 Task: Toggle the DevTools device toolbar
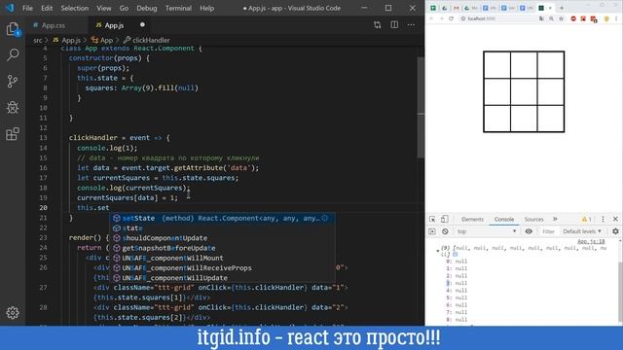tap(444, 219)
